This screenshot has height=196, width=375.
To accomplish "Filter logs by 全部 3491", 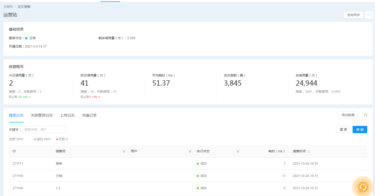I will pos(16,139).
